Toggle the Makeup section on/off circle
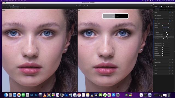Screen dimensions: 175x98 click(170, 21)
